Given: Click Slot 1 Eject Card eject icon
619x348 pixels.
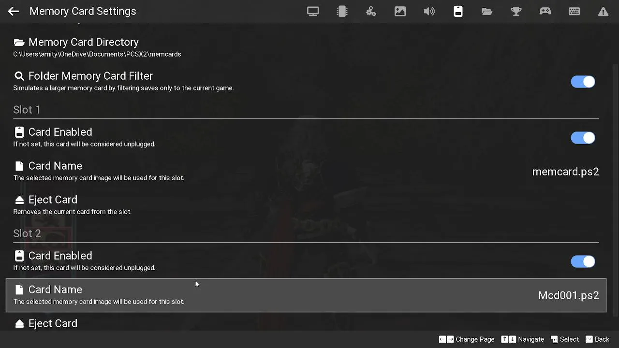Looking at the screenshot, I should [x=19, y=200].
